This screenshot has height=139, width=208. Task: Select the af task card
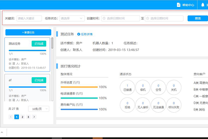click(27, 88)
